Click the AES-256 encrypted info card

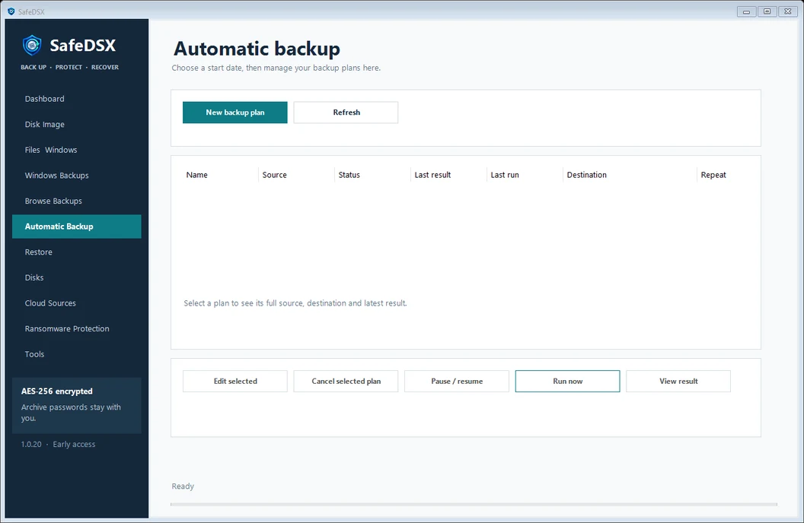click(76, 405)
